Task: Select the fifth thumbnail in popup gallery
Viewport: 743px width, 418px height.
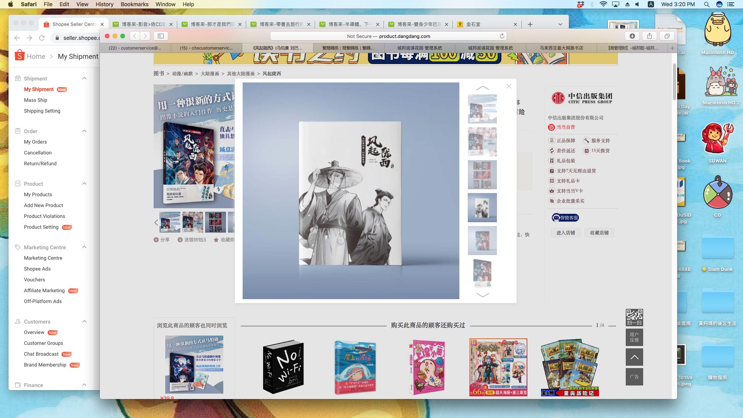Action: click(x=482, y=240)
